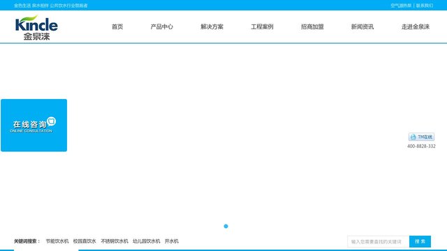The height and width of the screenshot is (251, 447).
Task: Select the blue carousel slide dot
Action: [x=226, y=226]
